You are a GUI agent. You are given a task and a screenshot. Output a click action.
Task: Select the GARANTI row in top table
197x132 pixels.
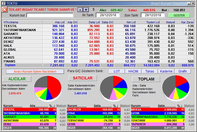click(98, 34)
